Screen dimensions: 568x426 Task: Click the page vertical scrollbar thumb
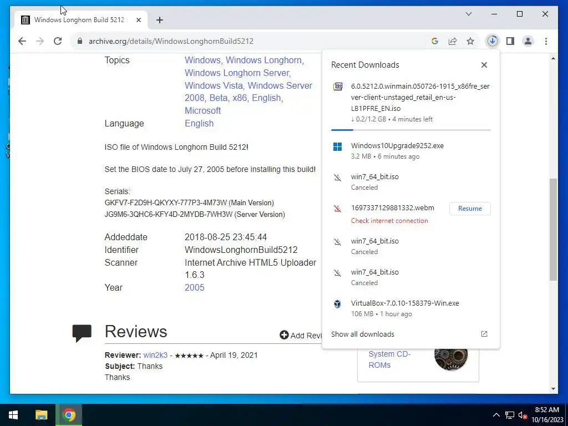coord(553,229)
